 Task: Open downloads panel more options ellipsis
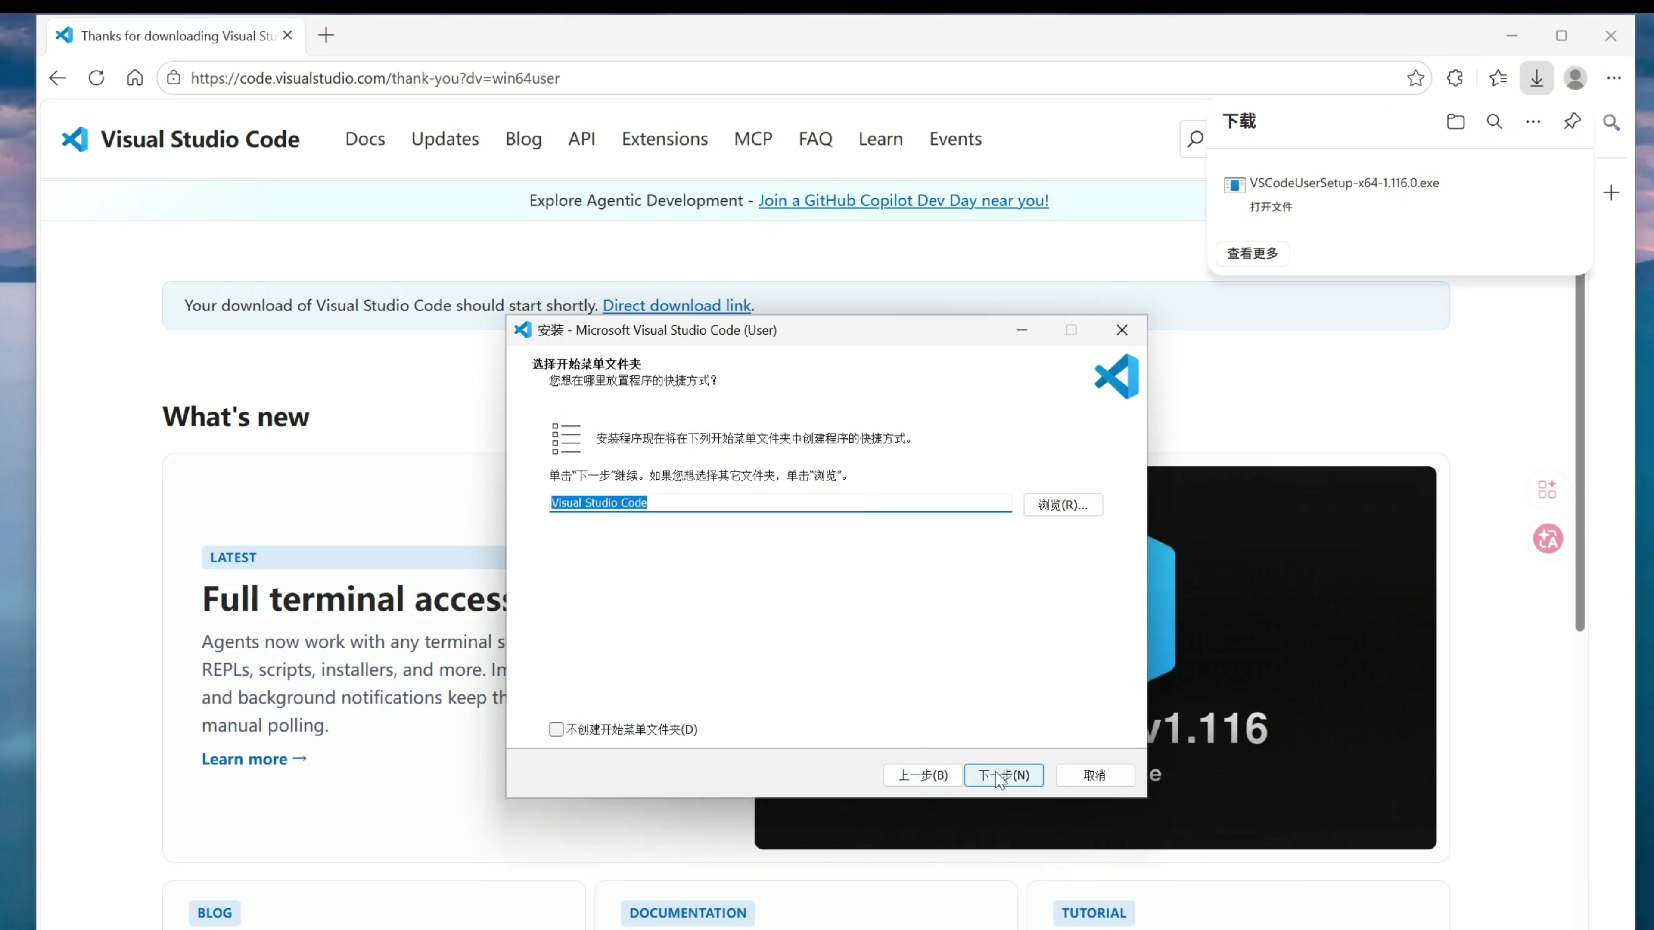[1533, 121]
